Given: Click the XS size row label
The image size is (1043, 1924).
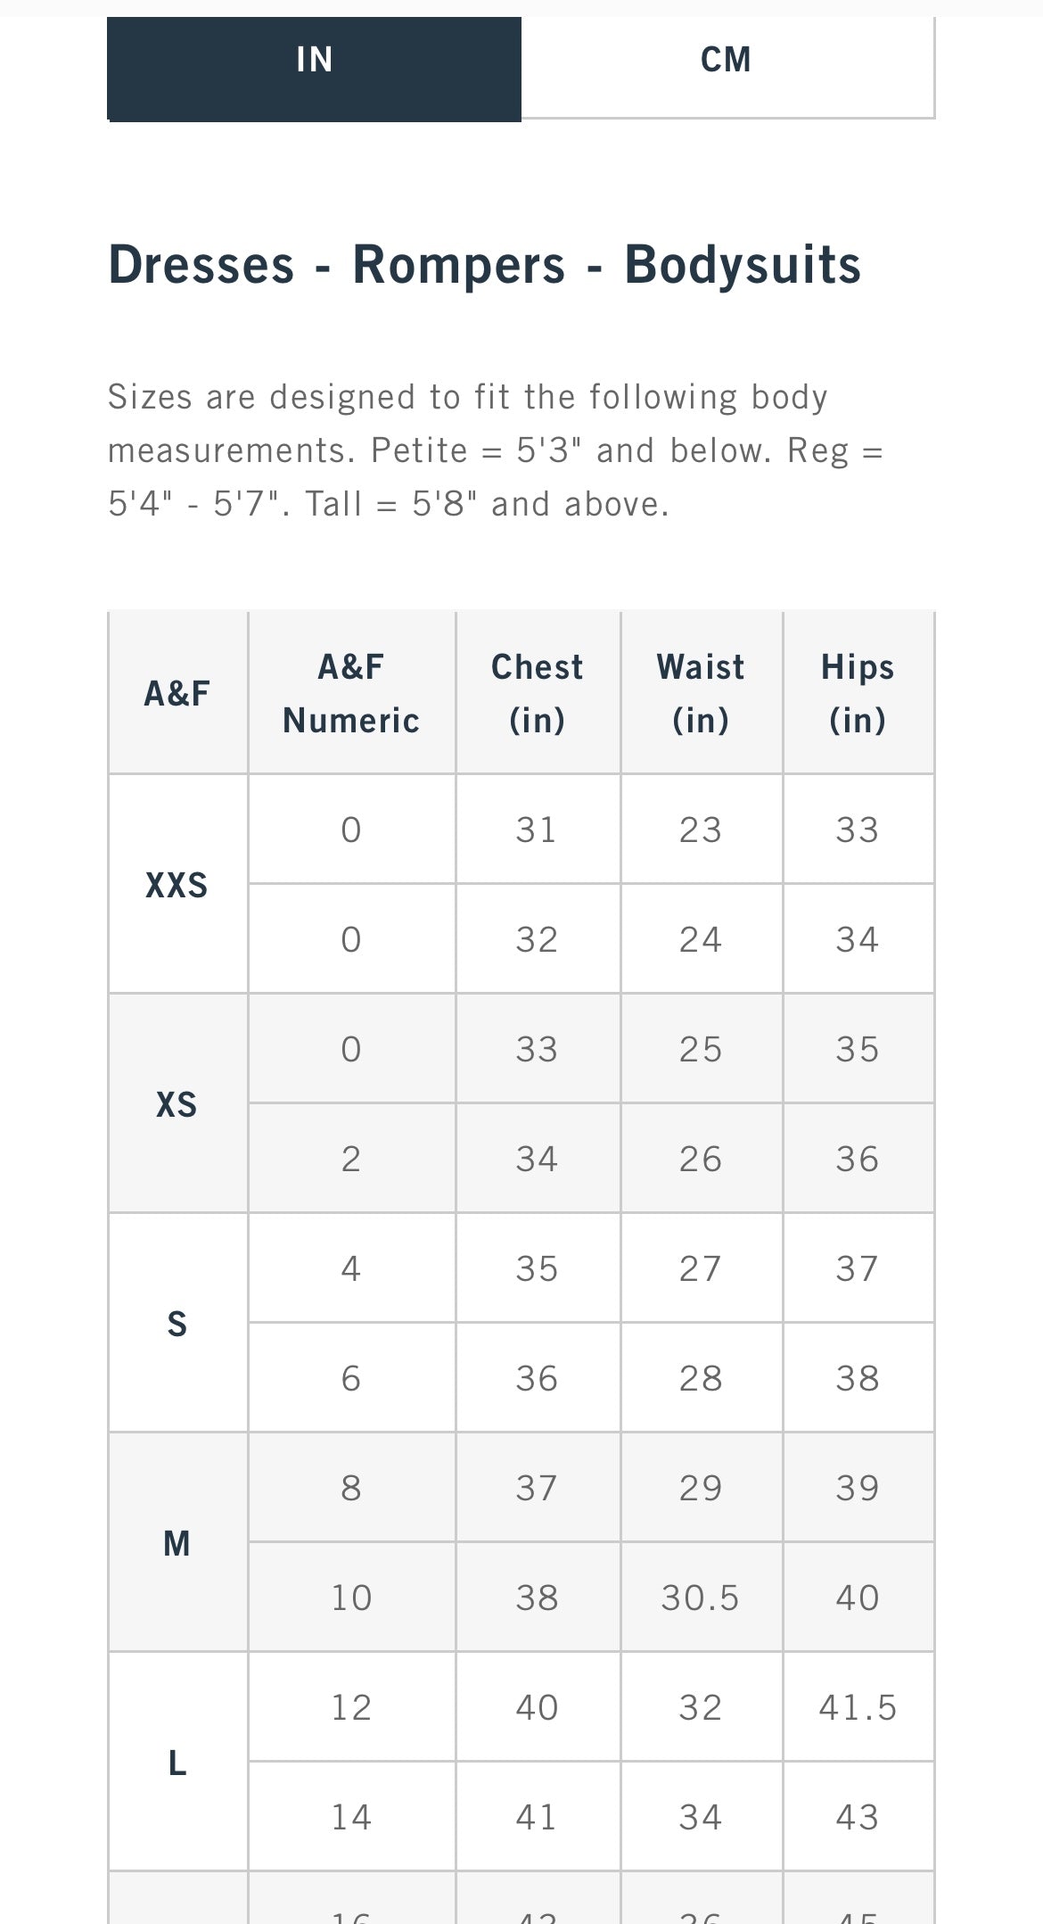Looking at the screenshot, I should [x=177, y=1104].
